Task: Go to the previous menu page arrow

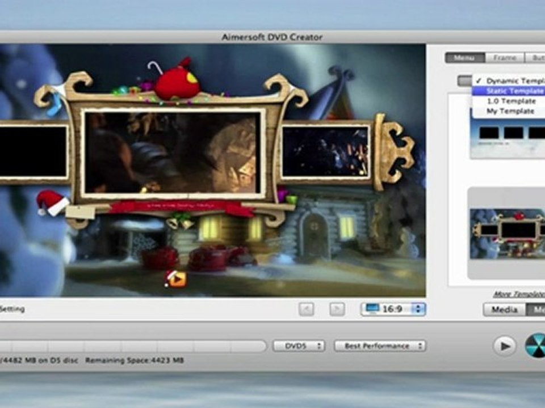Action: click(306, 309)
